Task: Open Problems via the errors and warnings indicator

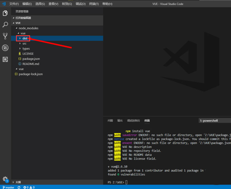Action: tap(29, 187)
